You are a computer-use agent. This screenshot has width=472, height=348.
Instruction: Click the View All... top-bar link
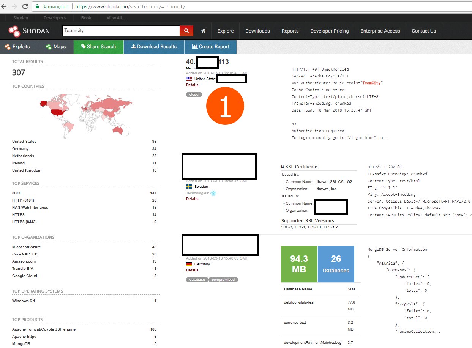pos(117,18)
